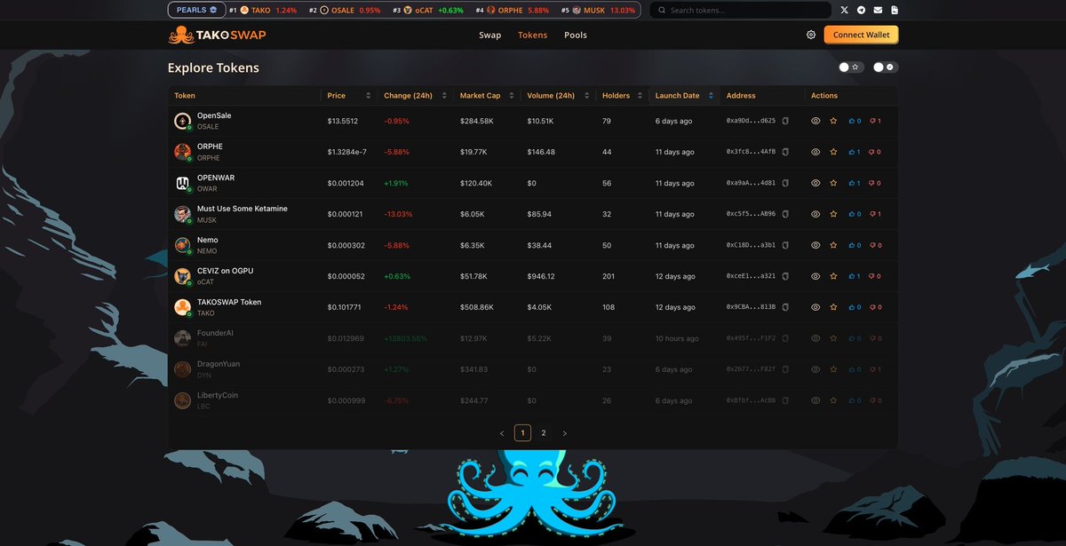
Task: Click the Telegram icon in the header
Action: (861, 10)
